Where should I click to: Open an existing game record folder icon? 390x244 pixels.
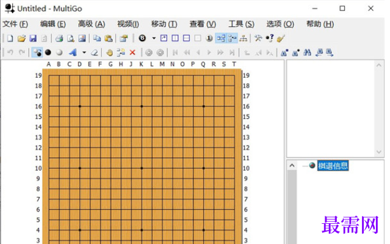21,39
